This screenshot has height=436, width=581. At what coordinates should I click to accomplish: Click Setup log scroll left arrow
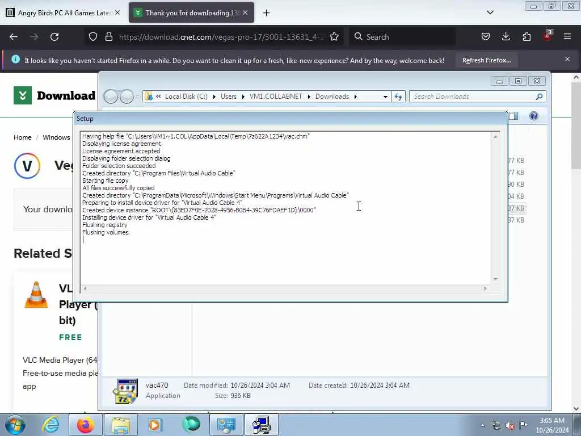(x=85, y=288)
